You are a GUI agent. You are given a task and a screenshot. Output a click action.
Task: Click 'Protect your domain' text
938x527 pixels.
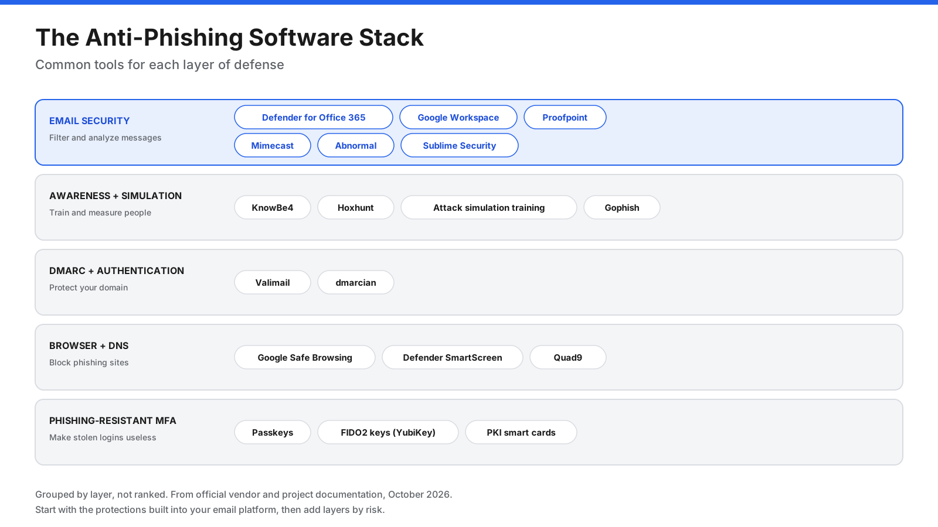tap(89, 288)
